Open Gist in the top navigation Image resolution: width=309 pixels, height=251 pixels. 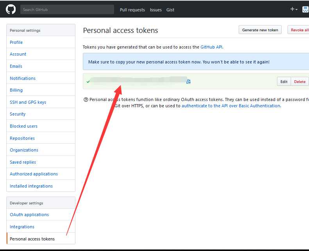coord(170,10)
